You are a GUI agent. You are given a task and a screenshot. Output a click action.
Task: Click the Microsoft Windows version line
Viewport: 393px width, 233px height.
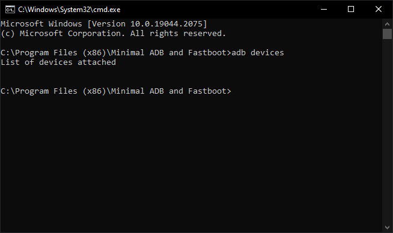click(x=104, y=24)
